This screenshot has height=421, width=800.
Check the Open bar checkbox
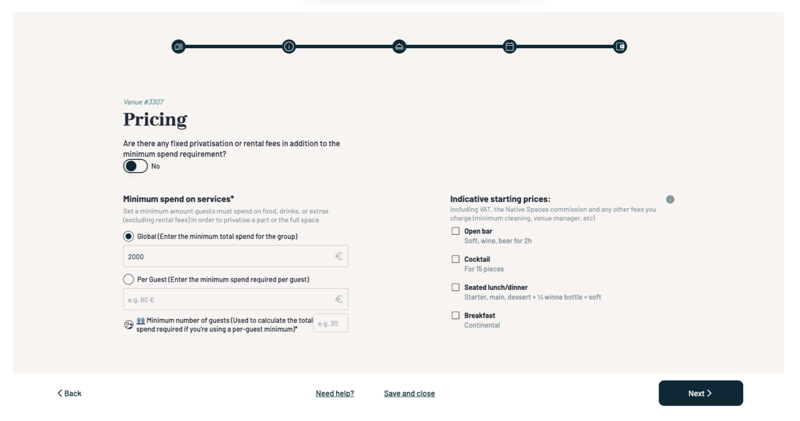click(456, 231)
